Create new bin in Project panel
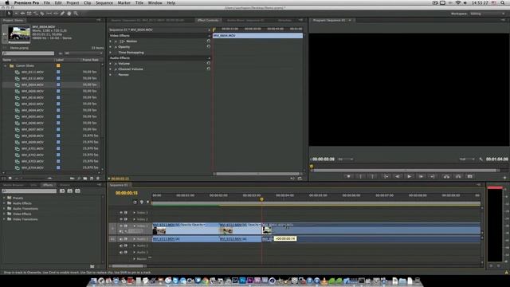Viewport: 510px width, 287px height. (x=85, y=179)
